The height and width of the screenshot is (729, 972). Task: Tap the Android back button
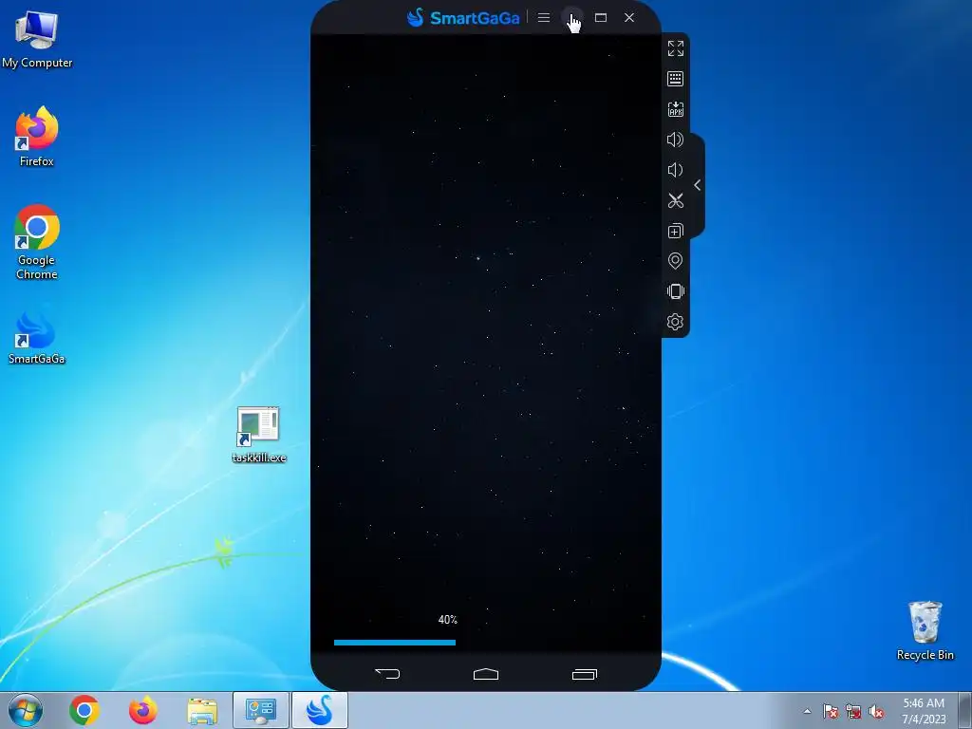coord(387,674)
